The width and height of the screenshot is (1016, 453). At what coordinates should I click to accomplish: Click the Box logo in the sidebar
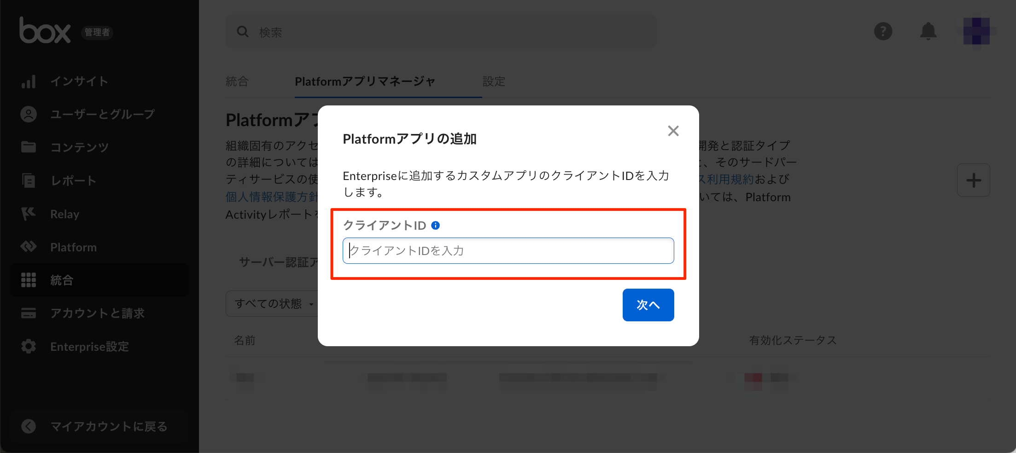tap(45, 31)
